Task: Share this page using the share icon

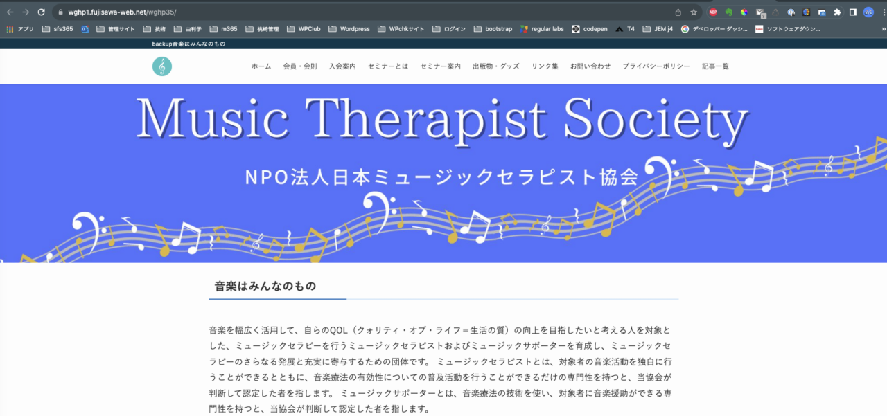Action: pos(678,12)
